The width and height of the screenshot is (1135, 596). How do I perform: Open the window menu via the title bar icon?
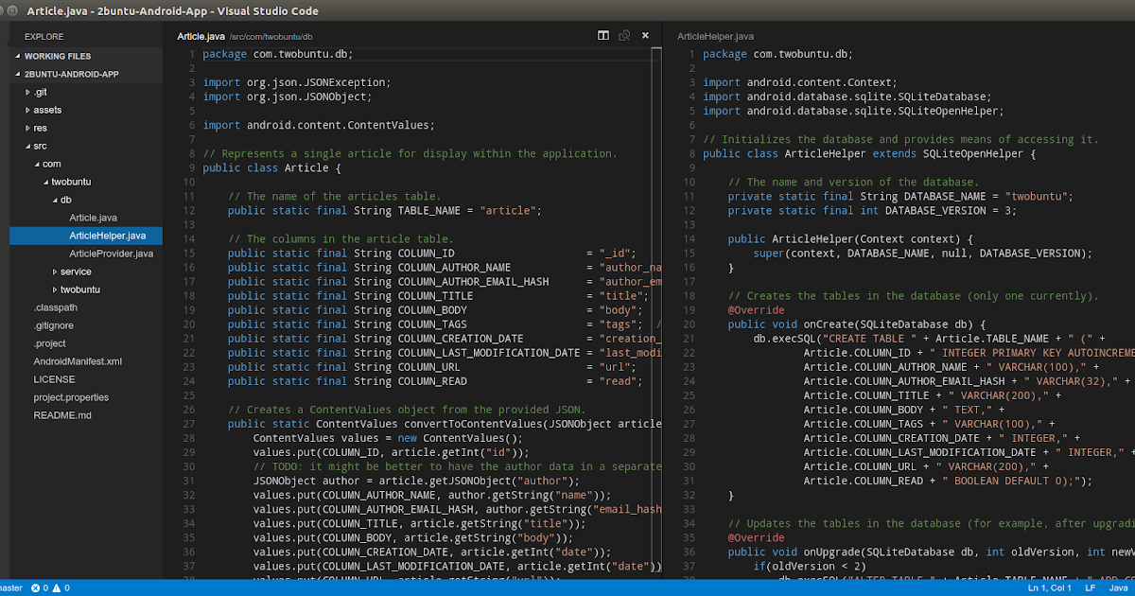[10, 10]
